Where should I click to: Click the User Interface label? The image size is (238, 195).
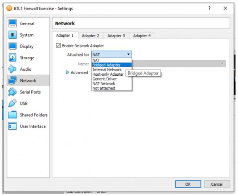(33, 126)
